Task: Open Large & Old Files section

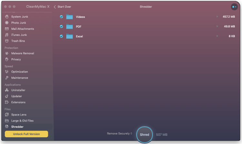Action: (22, 121)
